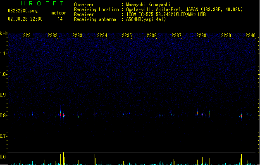Click the Ogata-vill. Akita-Pref. JAPAN location text
This screenshot has width=260, height=165.
tap(184, 9)
